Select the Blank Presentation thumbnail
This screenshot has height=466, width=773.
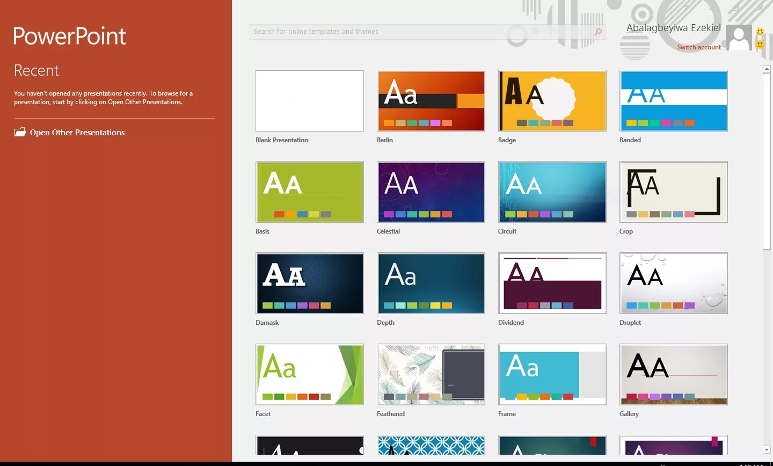310,101
